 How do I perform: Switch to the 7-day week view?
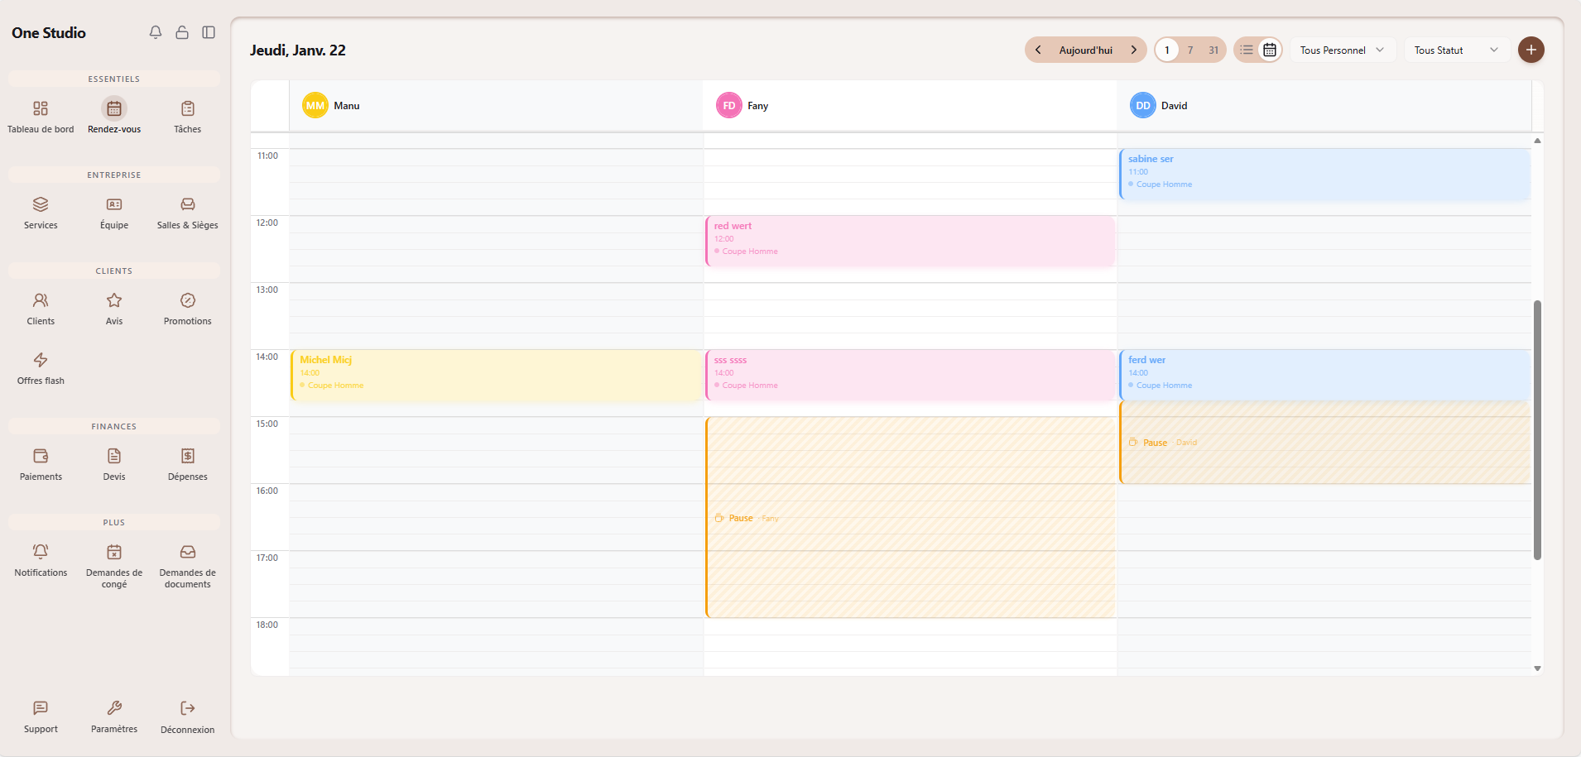(x=1190, y=50)
